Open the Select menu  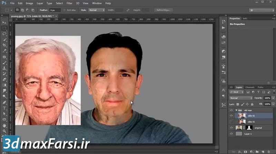(x=59, y=3)
